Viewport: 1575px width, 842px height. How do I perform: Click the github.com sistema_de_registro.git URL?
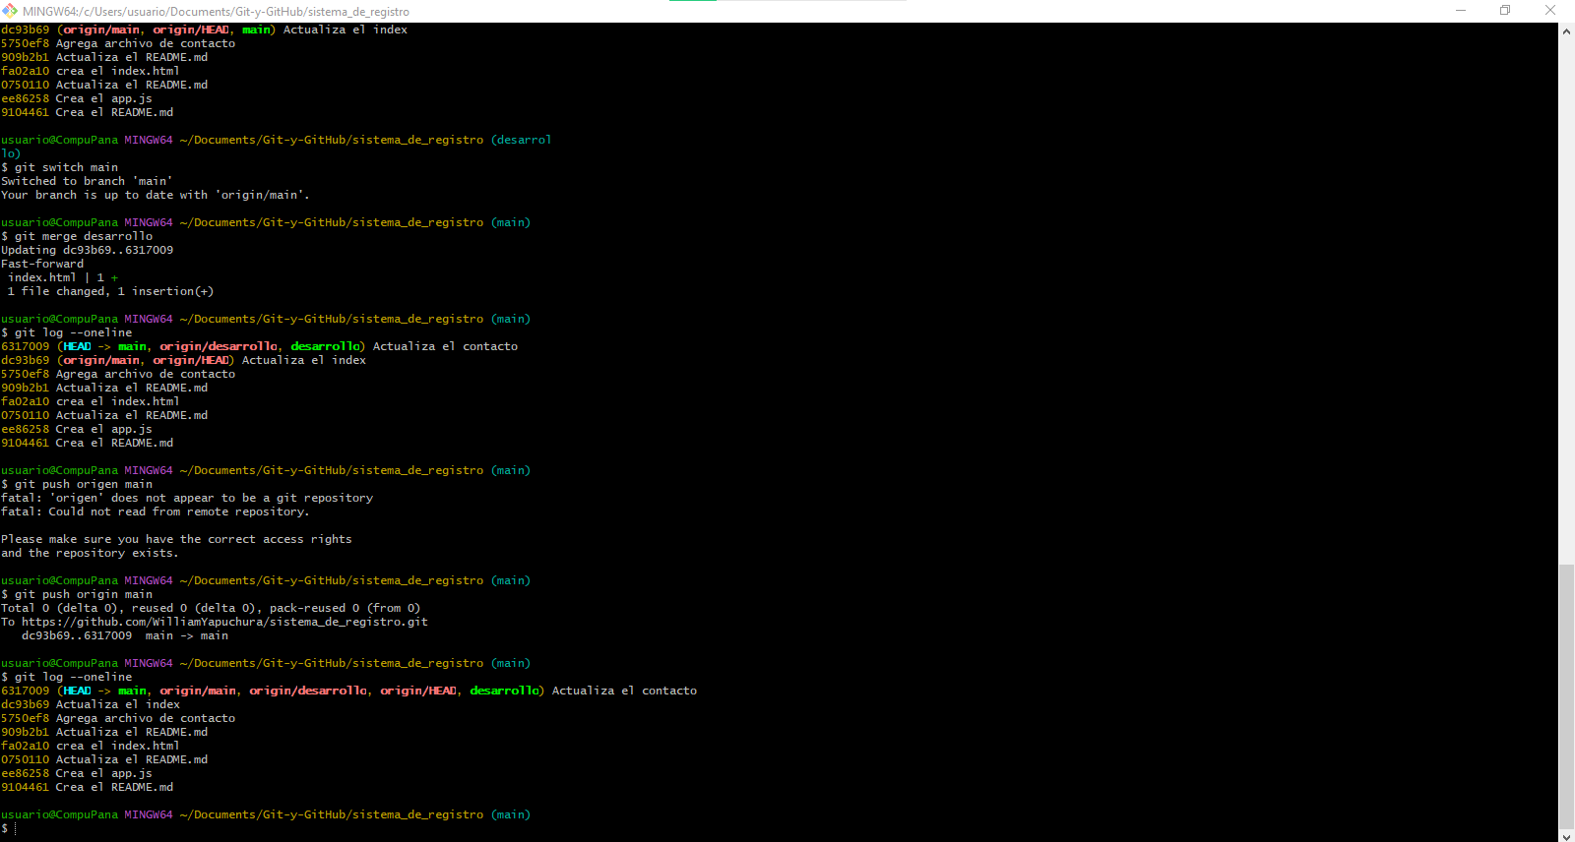(224, 622)
